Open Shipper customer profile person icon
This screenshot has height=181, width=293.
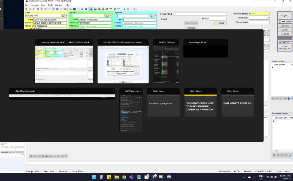107,16
